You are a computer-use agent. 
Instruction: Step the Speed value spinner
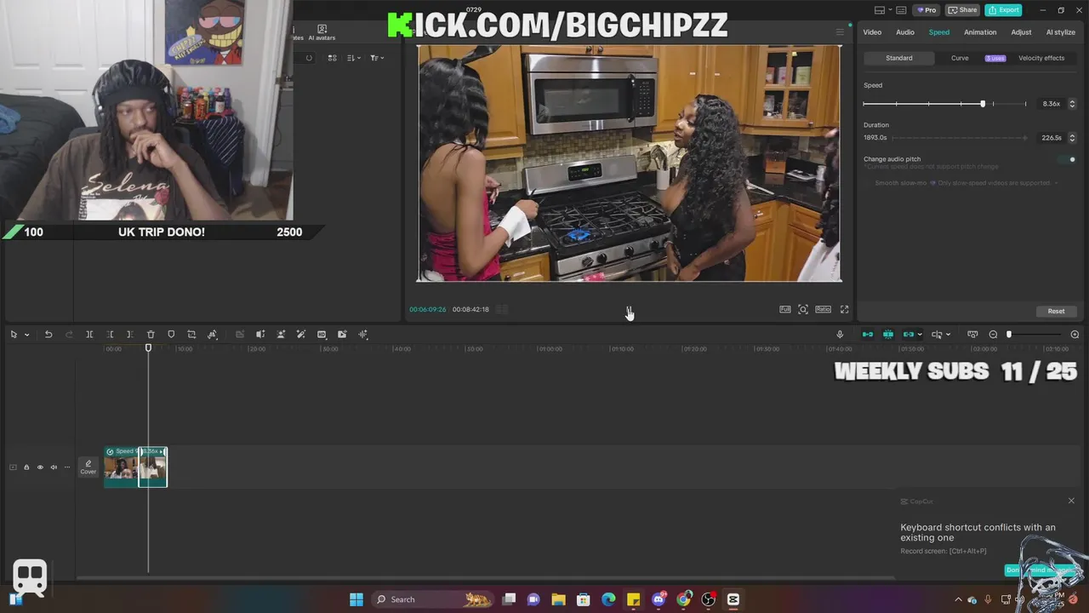coord(1072,104)
